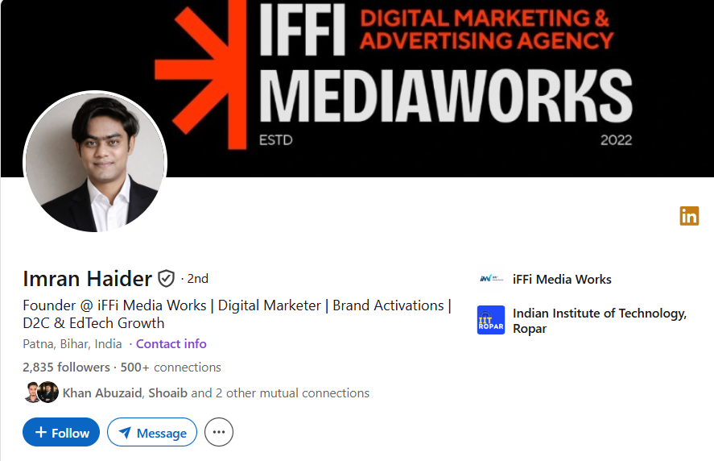The image size is (714, 461).
Task: Send a message to Imran Haider
Action: (152, 432)
